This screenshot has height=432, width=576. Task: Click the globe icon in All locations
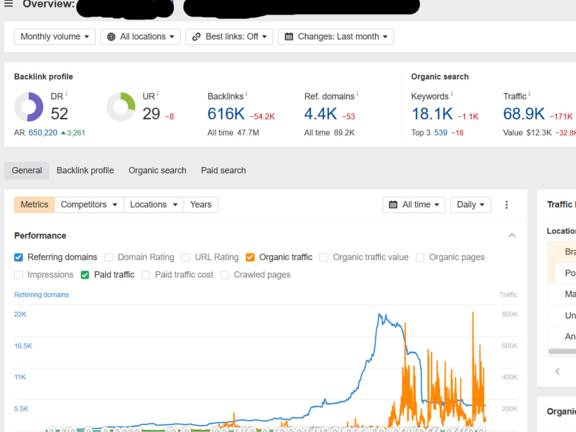click(111, 37)
